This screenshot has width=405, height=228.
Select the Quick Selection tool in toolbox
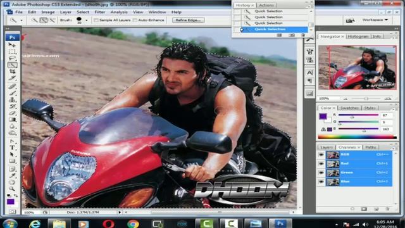click(12, 65)
